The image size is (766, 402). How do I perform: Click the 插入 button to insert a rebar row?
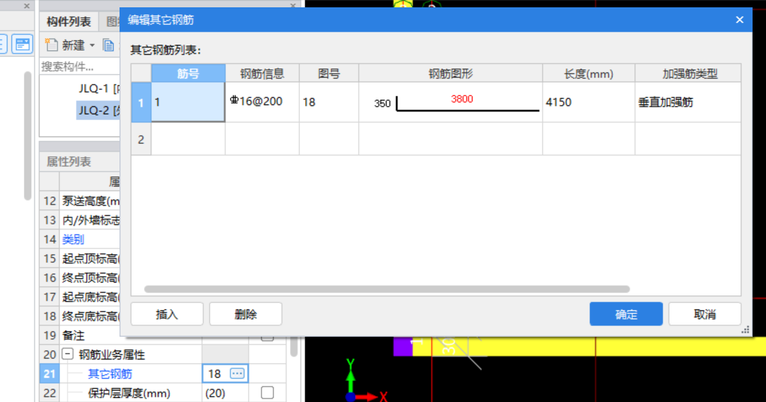click(x=166, y=314)
